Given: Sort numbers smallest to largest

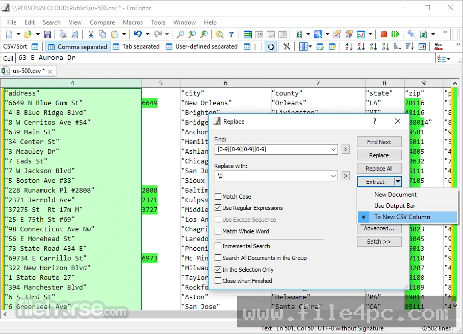Looking at the screenshot, I should (x=373, y=47).
